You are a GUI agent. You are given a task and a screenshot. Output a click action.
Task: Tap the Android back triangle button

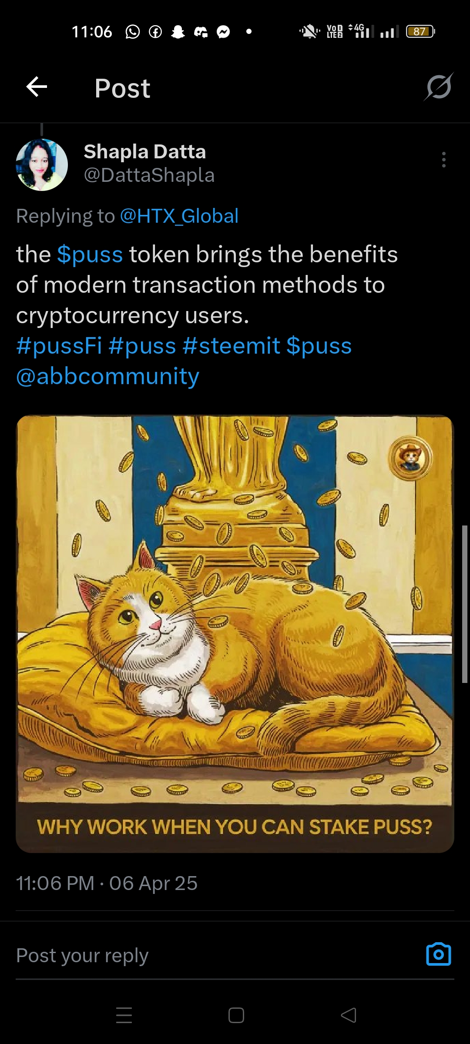(x=349, y=1015)
